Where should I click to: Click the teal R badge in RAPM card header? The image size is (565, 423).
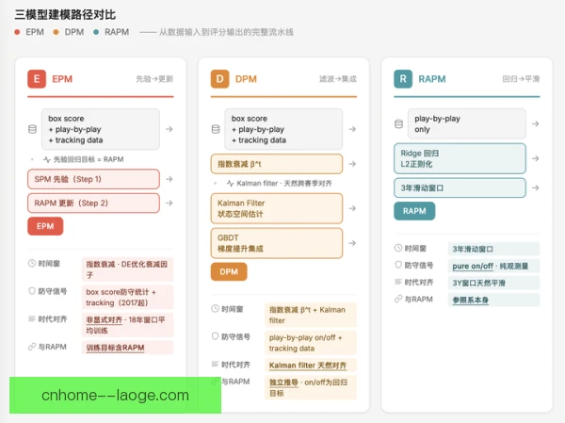pos(403,79)
